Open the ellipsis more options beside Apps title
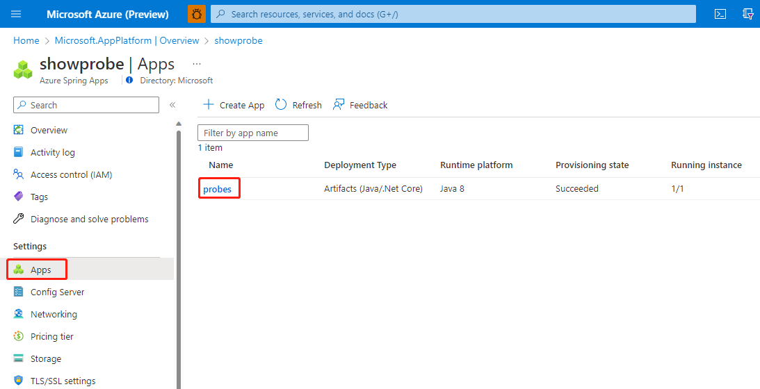The image size is (760, 389). [196, 64]
